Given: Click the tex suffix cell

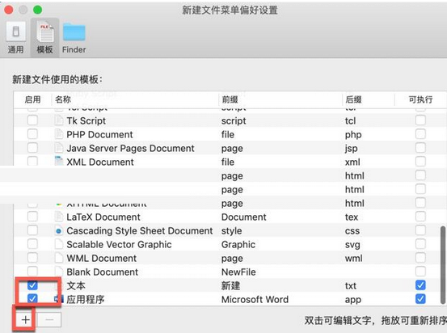Looking at the screenshot, I should pyautogui.click(x=351, y=217).
